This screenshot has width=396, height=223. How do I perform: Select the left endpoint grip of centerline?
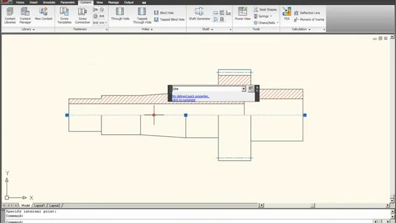[67, 115]
